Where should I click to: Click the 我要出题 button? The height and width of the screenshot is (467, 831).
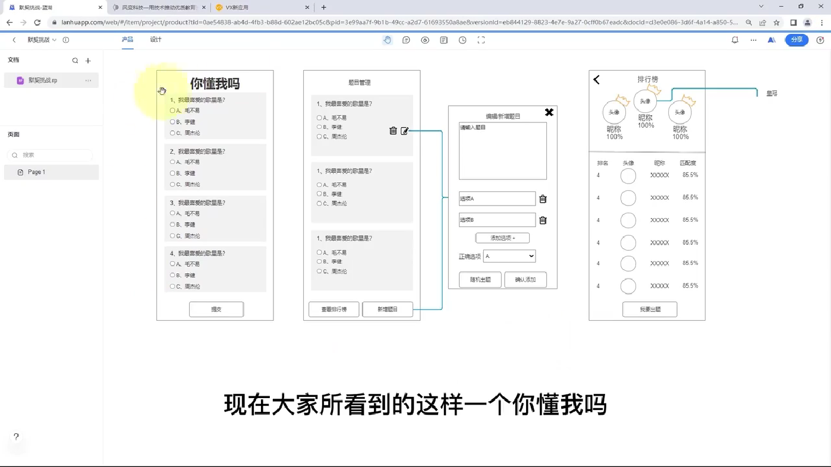(650, 310)
